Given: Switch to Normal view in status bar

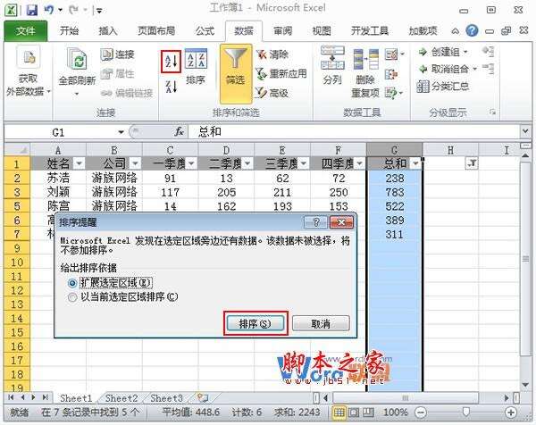Looking at the screenshot, I should (x=339, y=412).
